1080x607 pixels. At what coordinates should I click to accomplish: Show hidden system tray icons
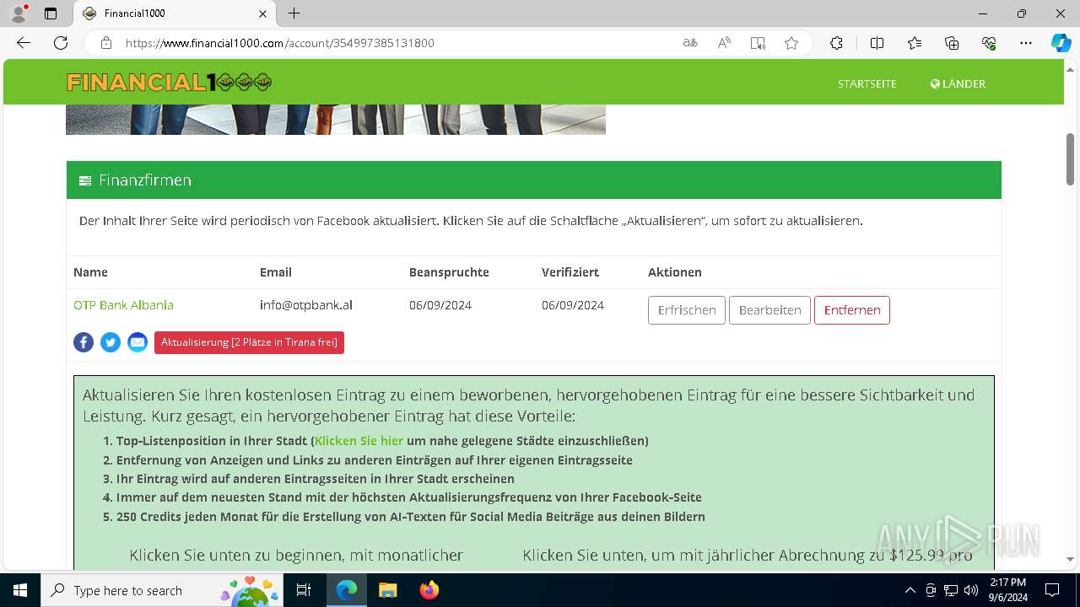pyautogui.click(x=910, y=590)
